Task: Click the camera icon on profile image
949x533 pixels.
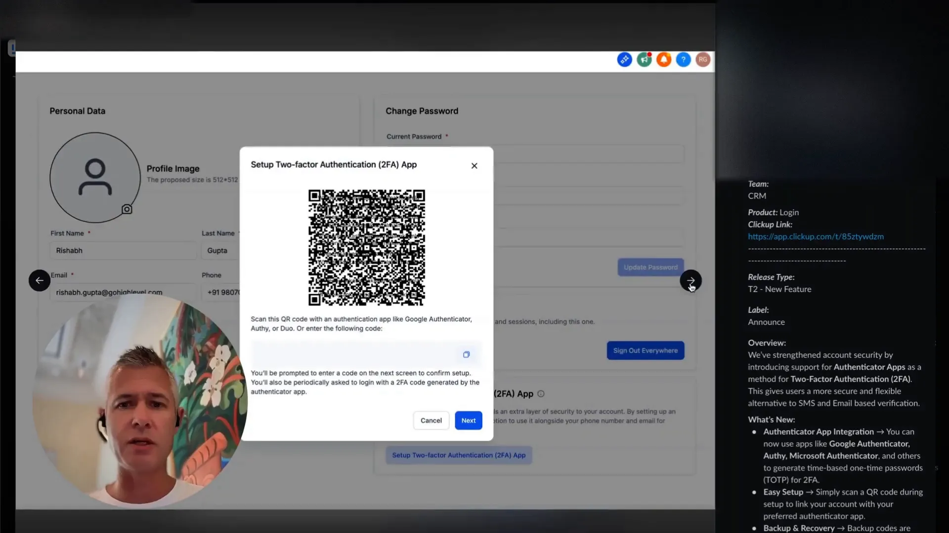Action: click(127, 209)
